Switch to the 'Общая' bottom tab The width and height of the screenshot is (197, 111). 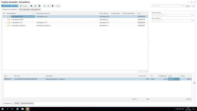pos(17,103)
